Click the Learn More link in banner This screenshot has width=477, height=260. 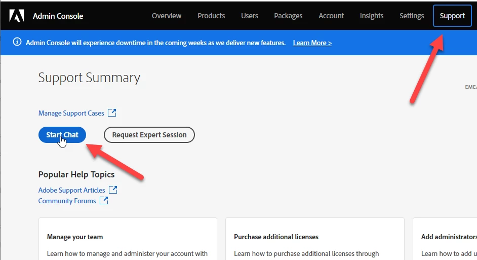[x=312, y=43]
